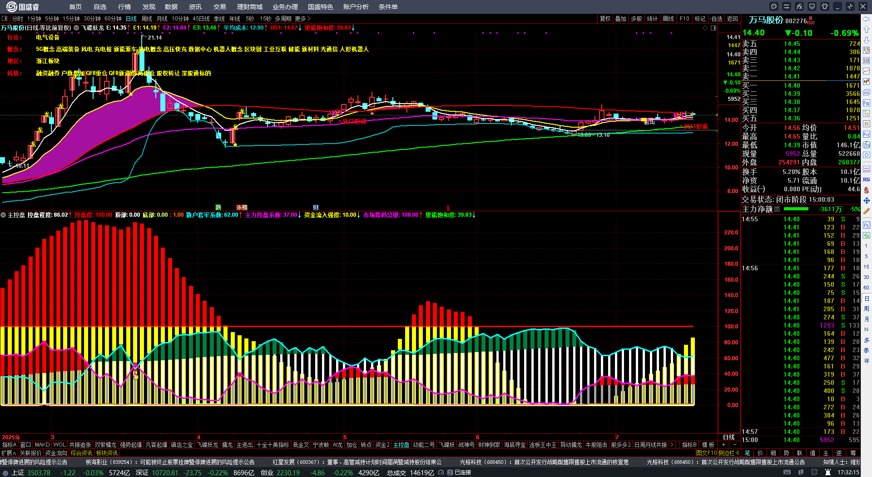872x477 pixels.
Task: Click the F5 icon in right sidebar
Action: [867, 225]
